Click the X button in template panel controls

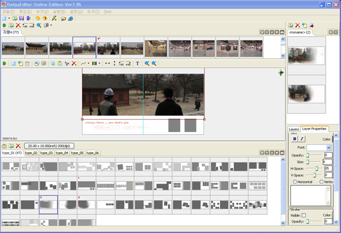click(x=277, y=153)
